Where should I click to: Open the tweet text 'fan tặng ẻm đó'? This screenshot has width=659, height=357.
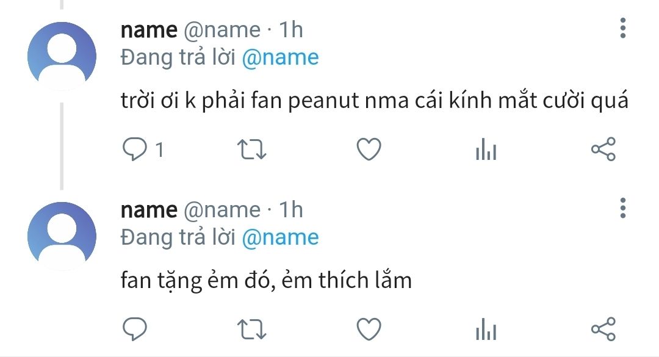pyautogui.click(x=266, y=281)
